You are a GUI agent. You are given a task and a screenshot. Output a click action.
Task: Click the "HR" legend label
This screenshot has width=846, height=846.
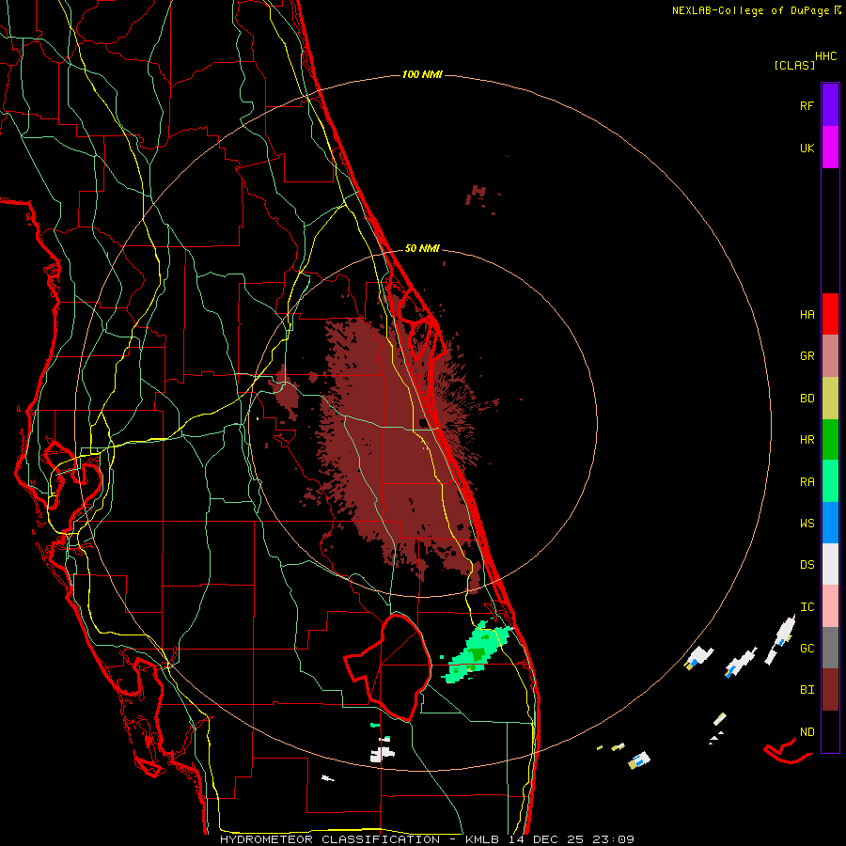[807, 440]
